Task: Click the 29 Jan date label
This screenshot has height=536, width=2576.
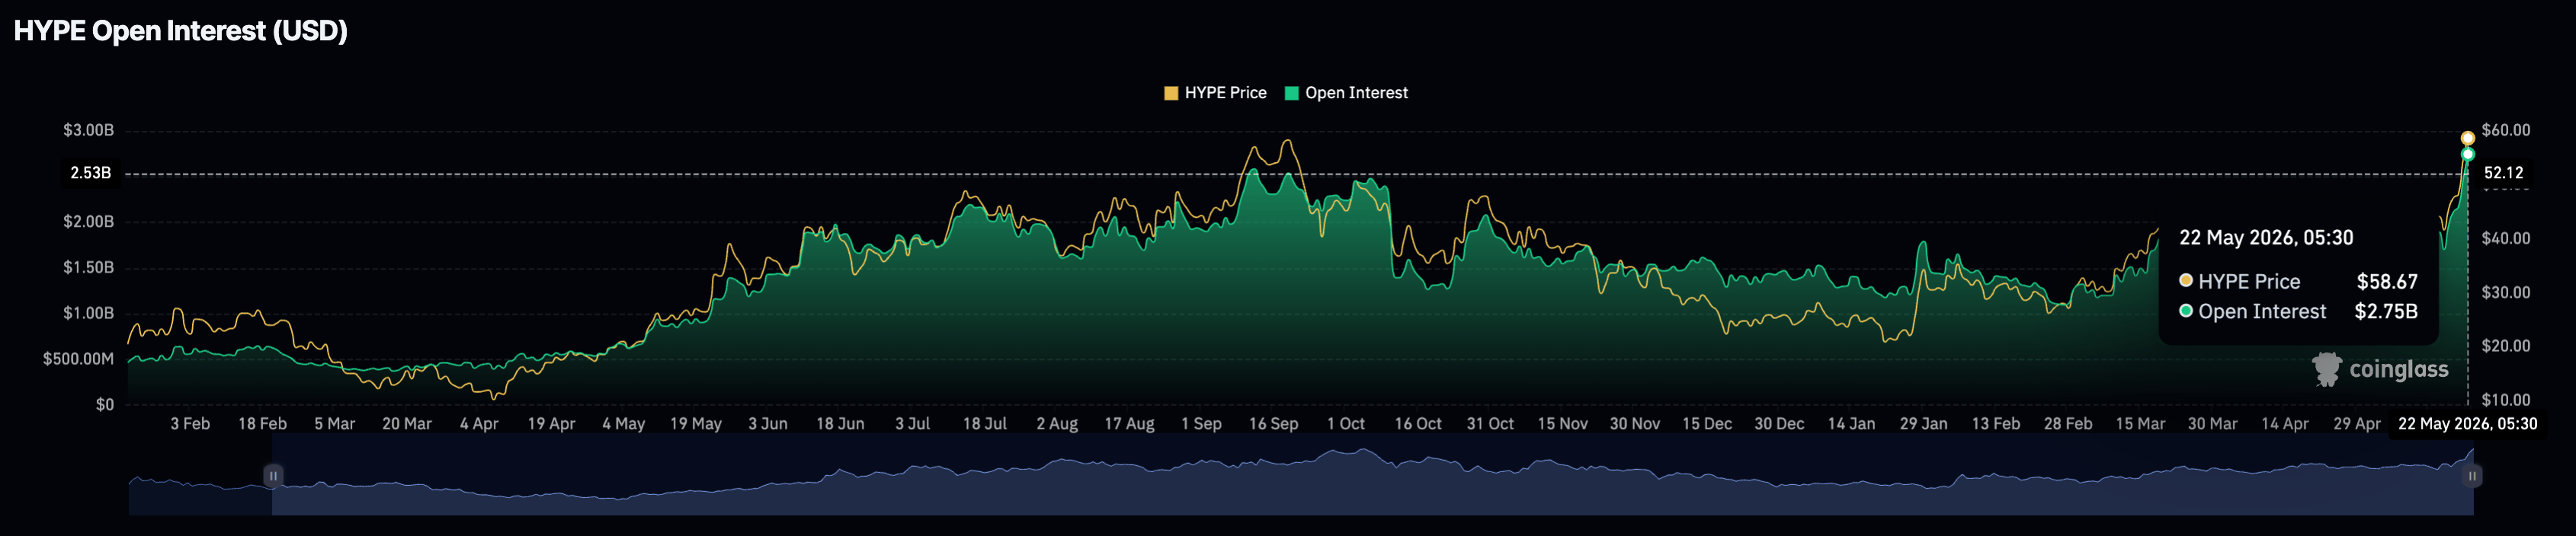Action: [x=1924, y=424]
